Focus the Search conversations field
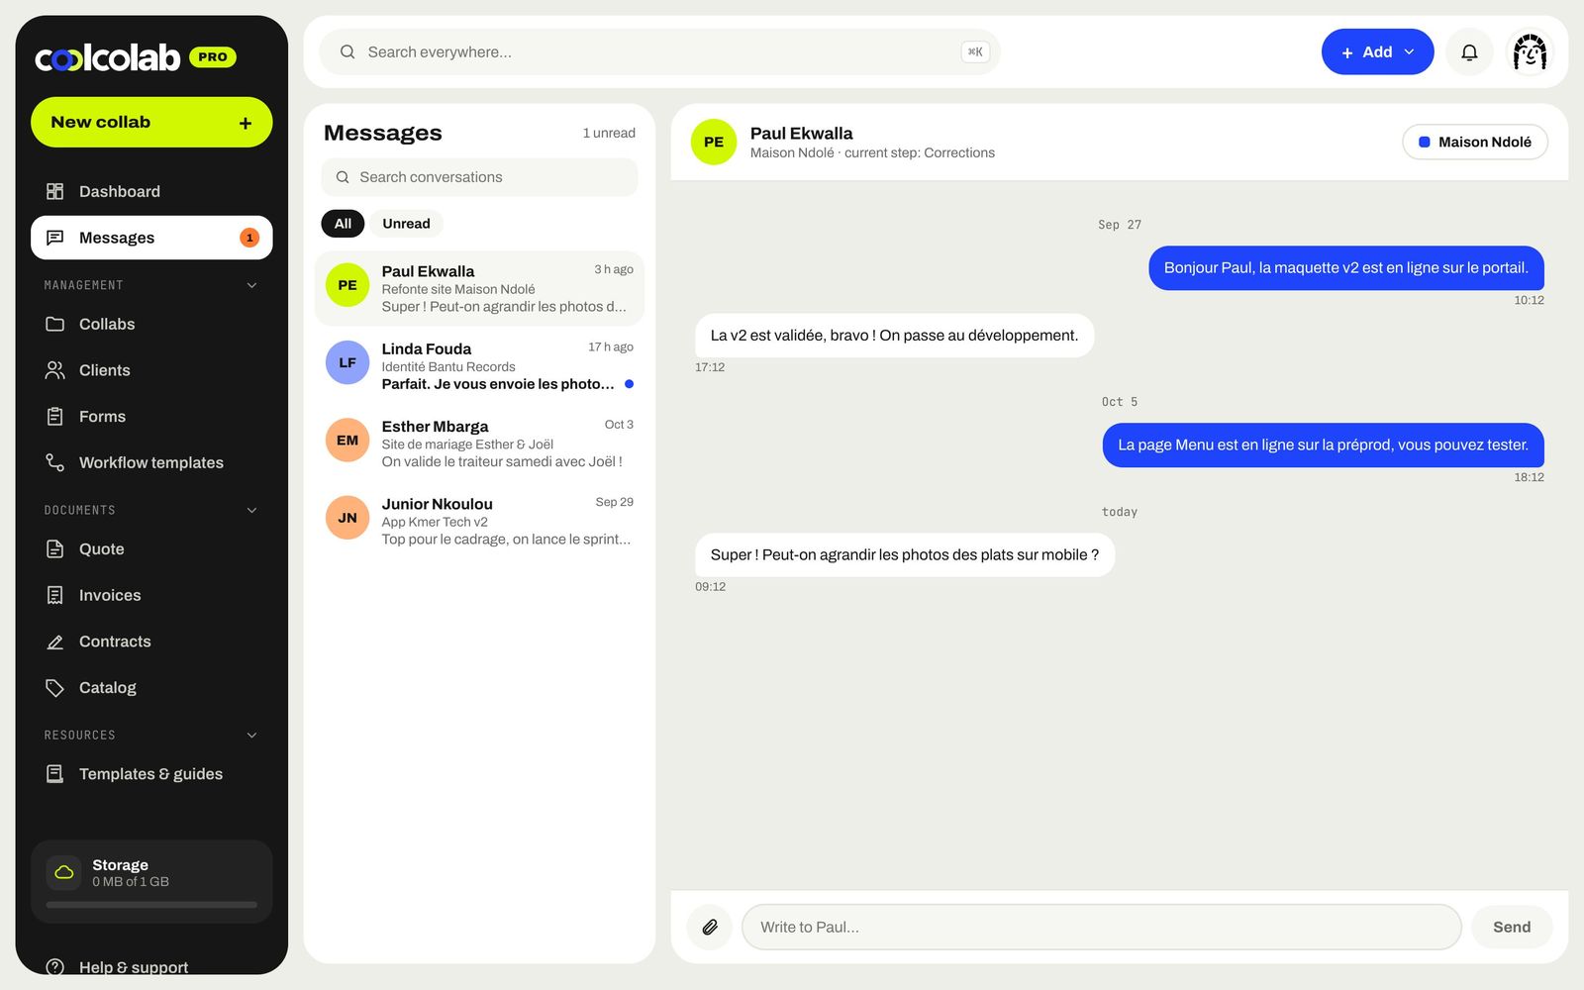This screenshot has width=1584, height=990. coord(479,177)
